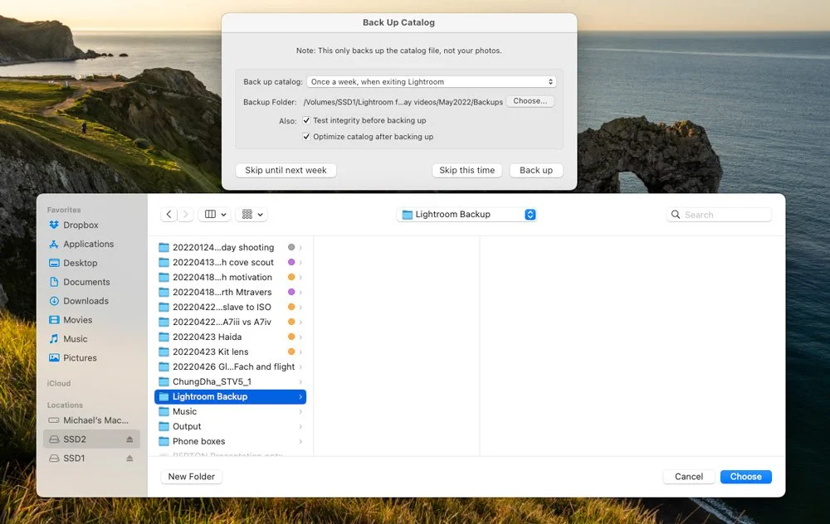Expand chevron of Lightroom Backup row

[x=300, y=396]
